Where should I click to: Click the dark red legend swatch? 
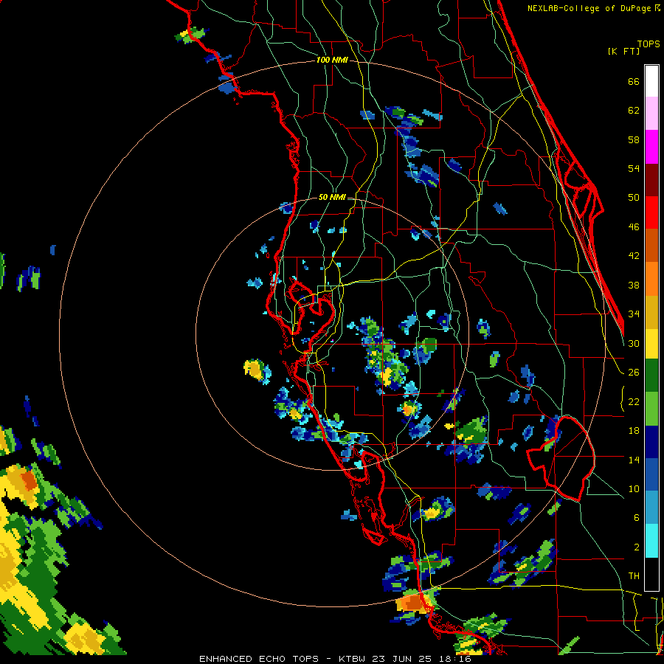pos(651,180)
